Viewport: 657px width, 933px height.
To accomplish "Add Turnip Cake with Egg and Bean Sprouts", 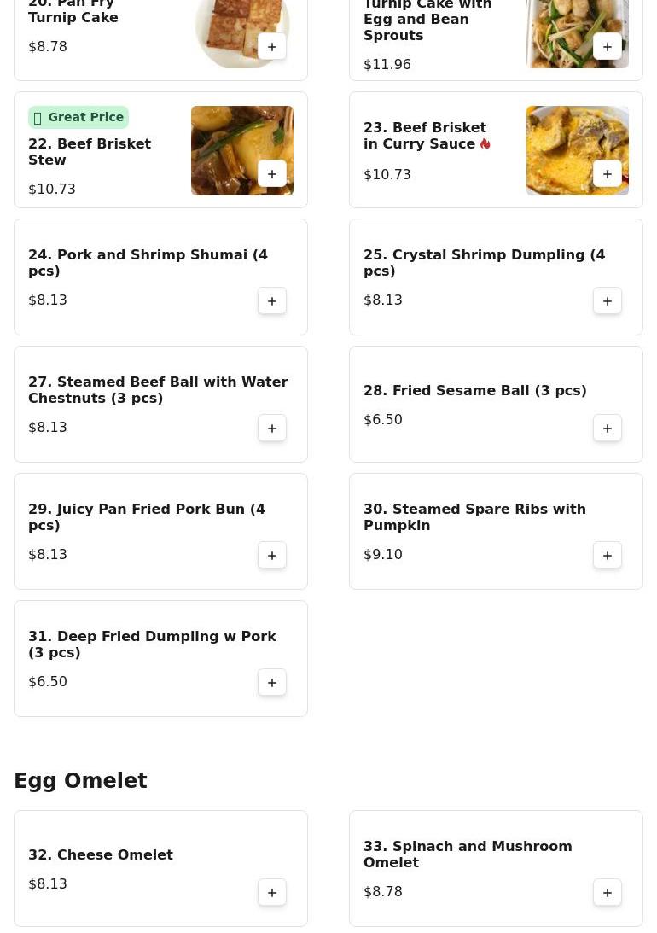I will pyautogui.click(x=608, y=47).
